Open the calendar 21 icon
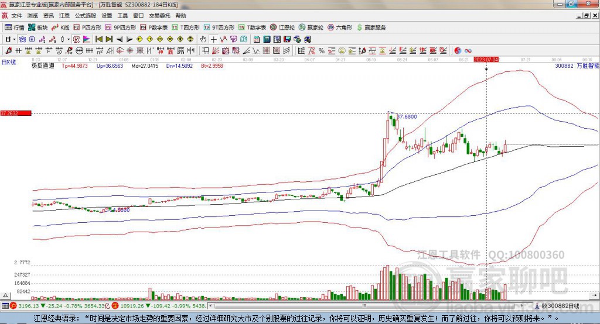Image resolution: width=600 pixels, height=324 pixels. point(257,39)
